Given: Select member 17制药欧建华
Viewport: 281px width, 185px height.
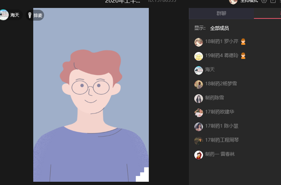Looking at the screenshot, I should (x=220, y=112).
